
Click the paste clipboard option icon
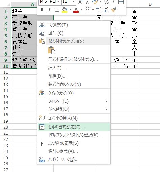point(52,50)
